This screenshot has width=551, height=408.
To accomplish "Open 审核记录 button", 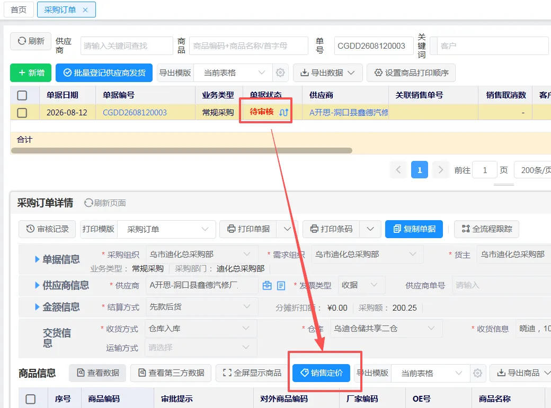I will click(x=47, y=229).
